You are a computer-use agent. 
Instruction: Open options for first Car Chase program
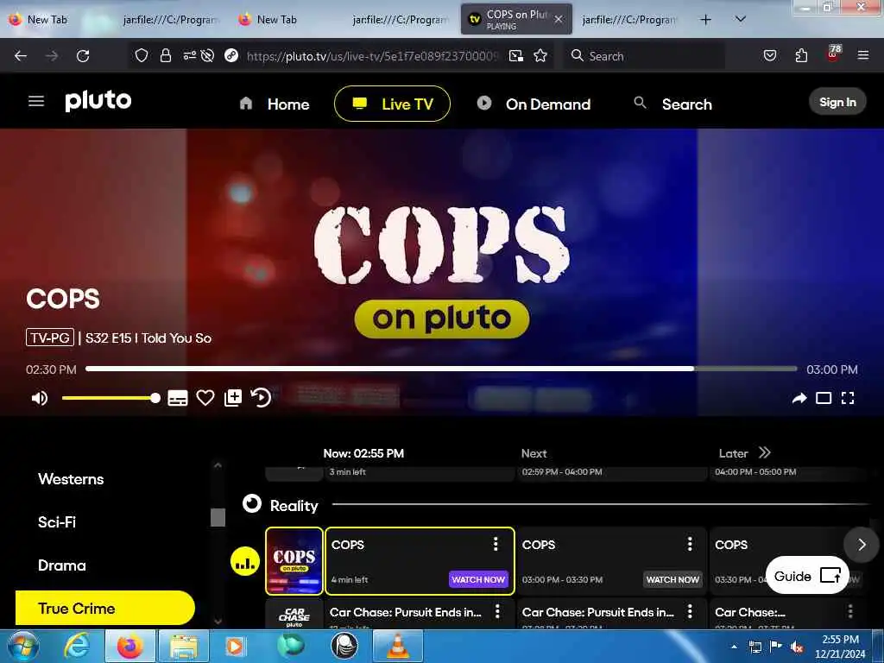[497, 612]
